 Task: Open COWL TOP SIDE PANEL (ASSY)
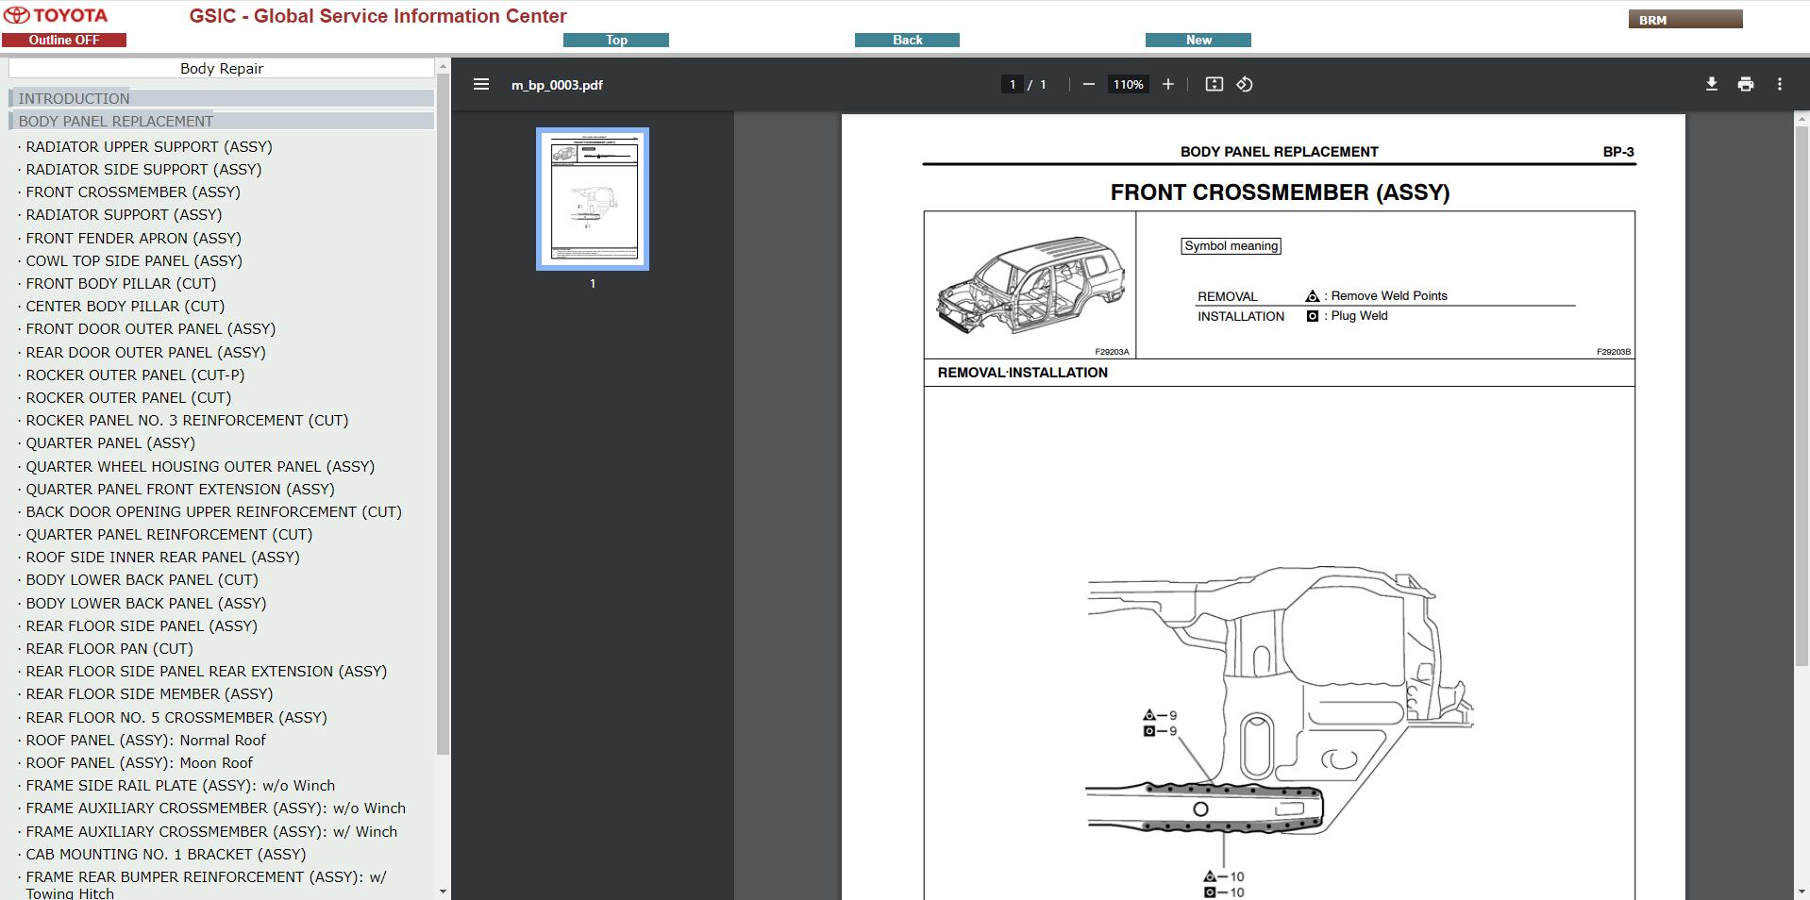134,260
